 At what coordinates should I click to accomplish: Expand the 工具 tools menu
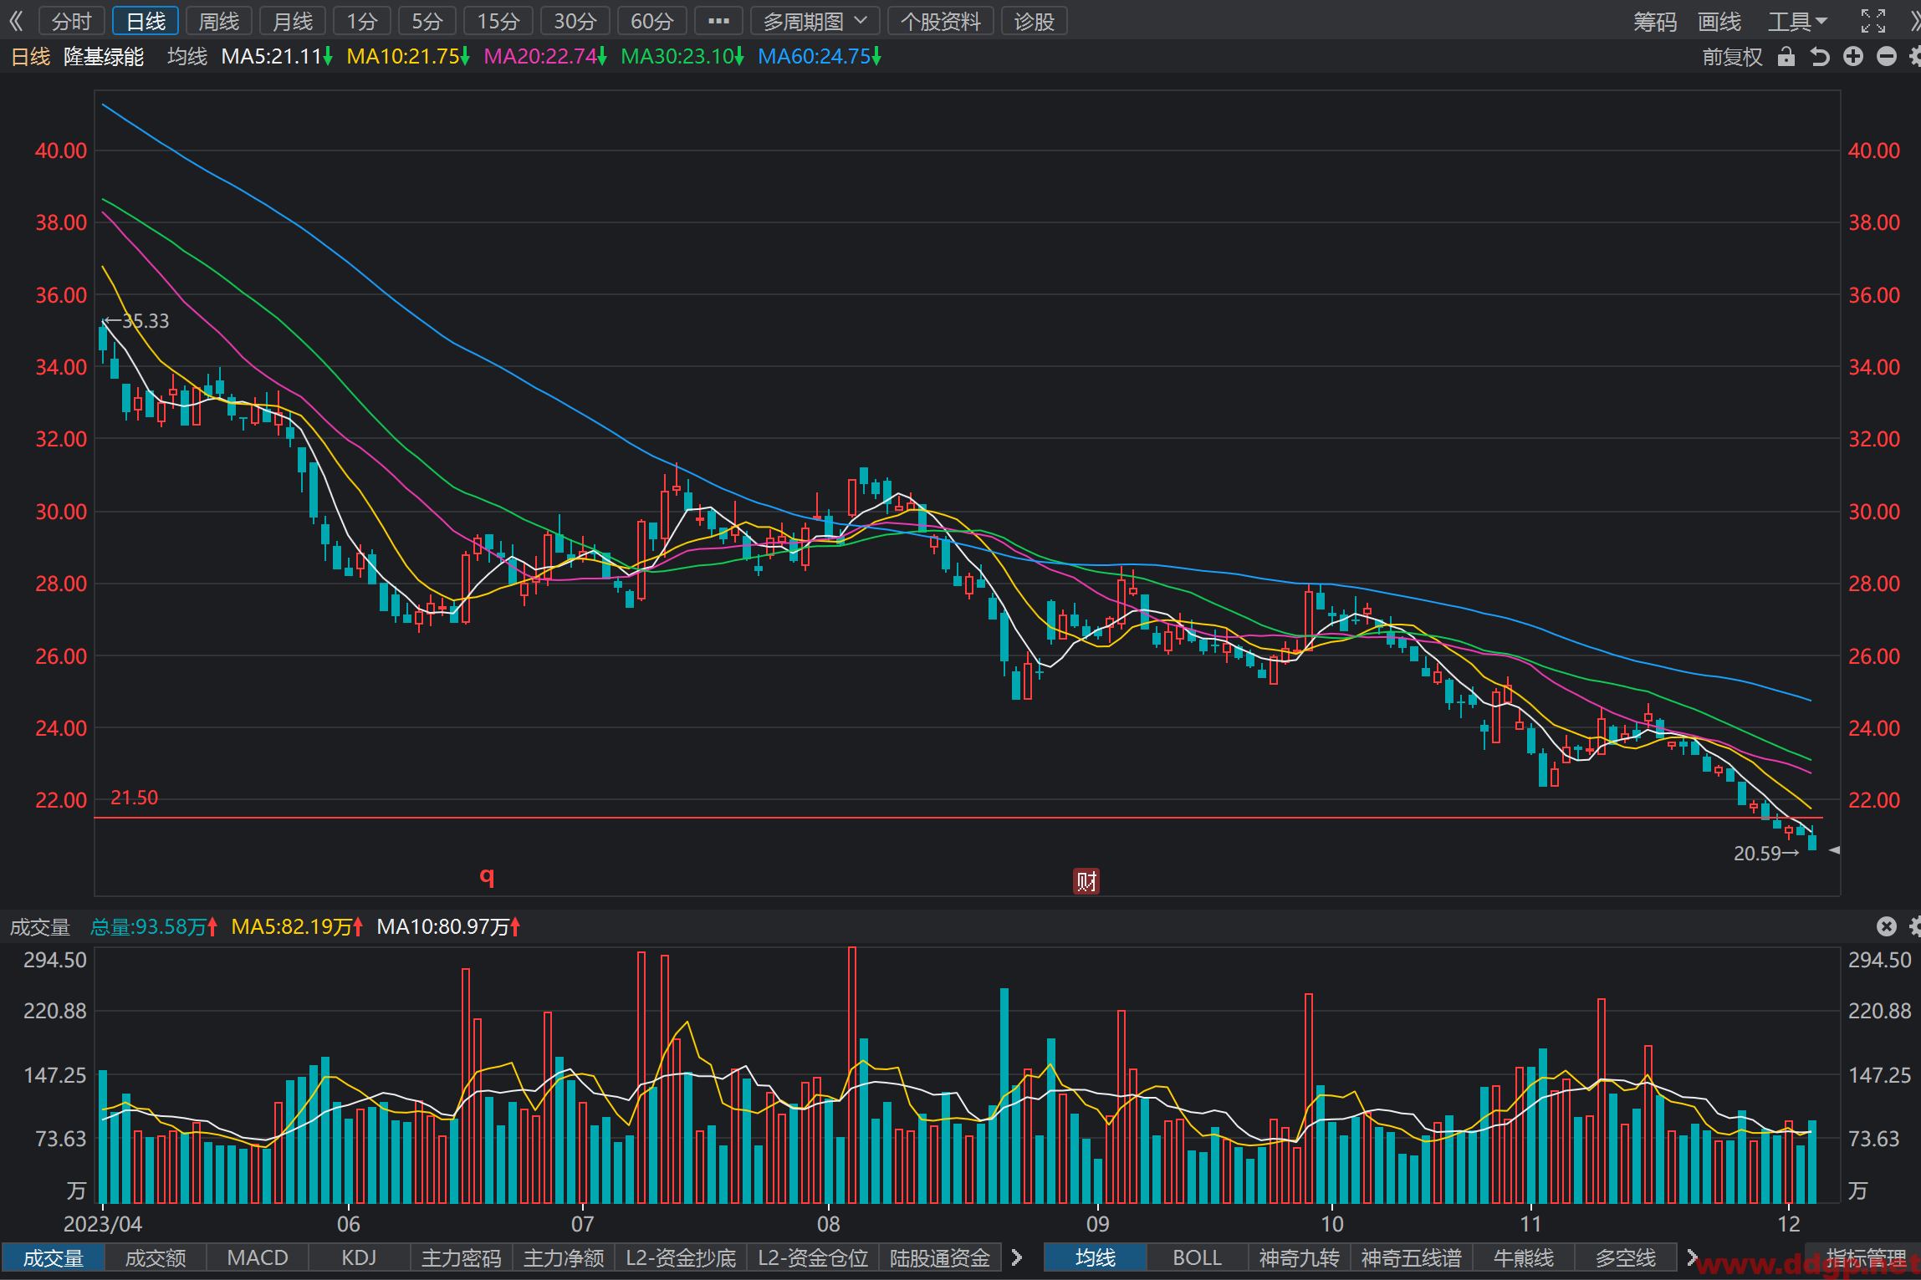click(x=1797, y=21)
